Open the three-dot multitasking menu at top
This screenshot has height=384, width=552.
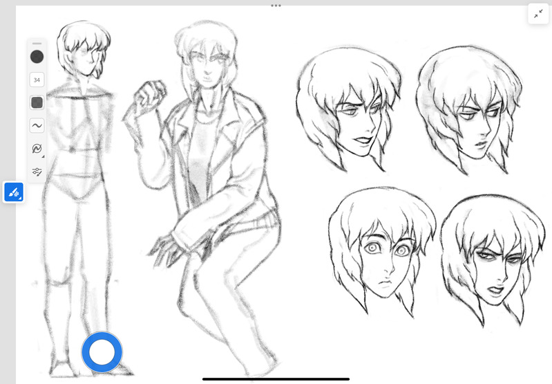(276, 6)
